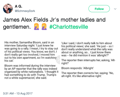
Task: Click the paragraph 'The reporter then corrects her'
Action: tap(87, 74)
